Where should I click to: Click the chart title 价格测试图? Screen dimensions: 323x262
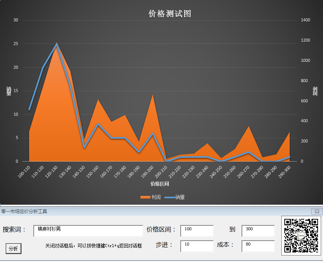(x=170, y=14)
